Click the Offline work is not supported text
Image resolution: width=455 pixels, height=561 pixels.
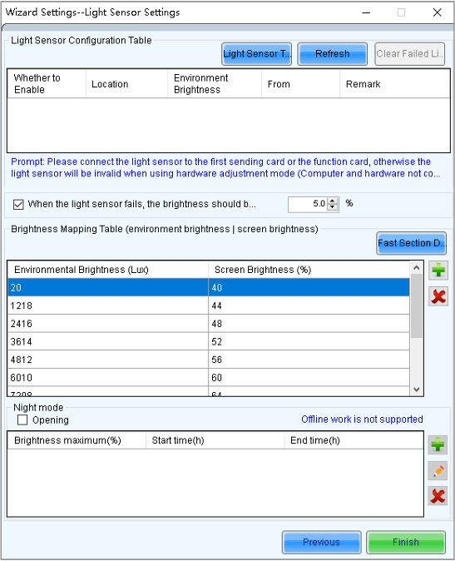coord(362,419)
